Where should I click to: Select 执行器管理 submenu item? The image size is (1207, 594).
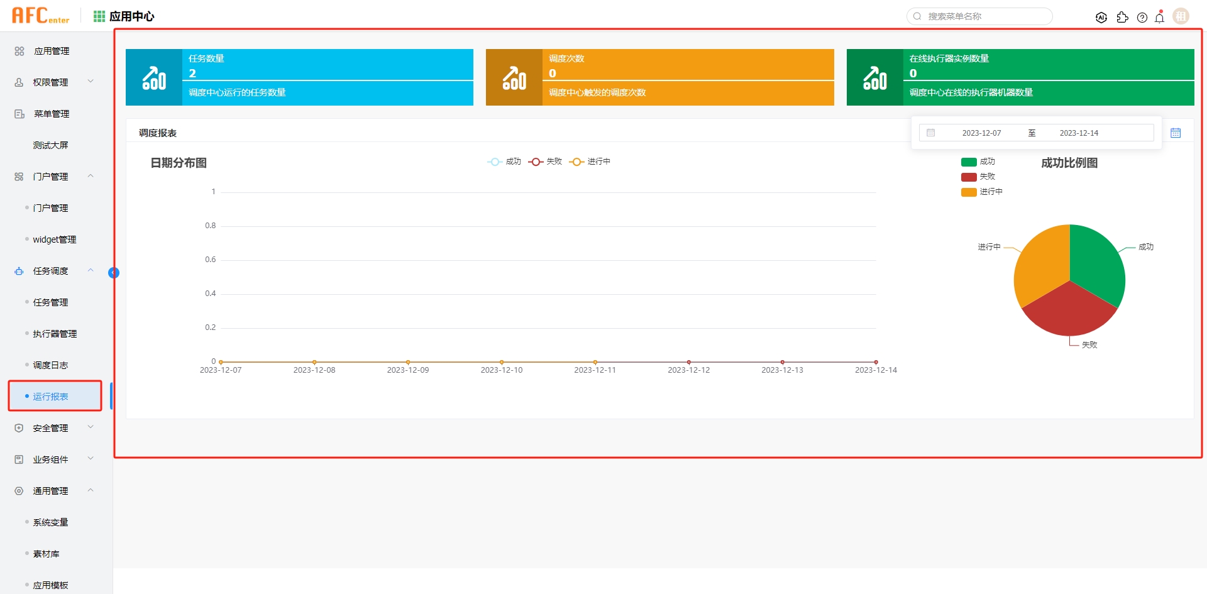(x=56, y=334)
